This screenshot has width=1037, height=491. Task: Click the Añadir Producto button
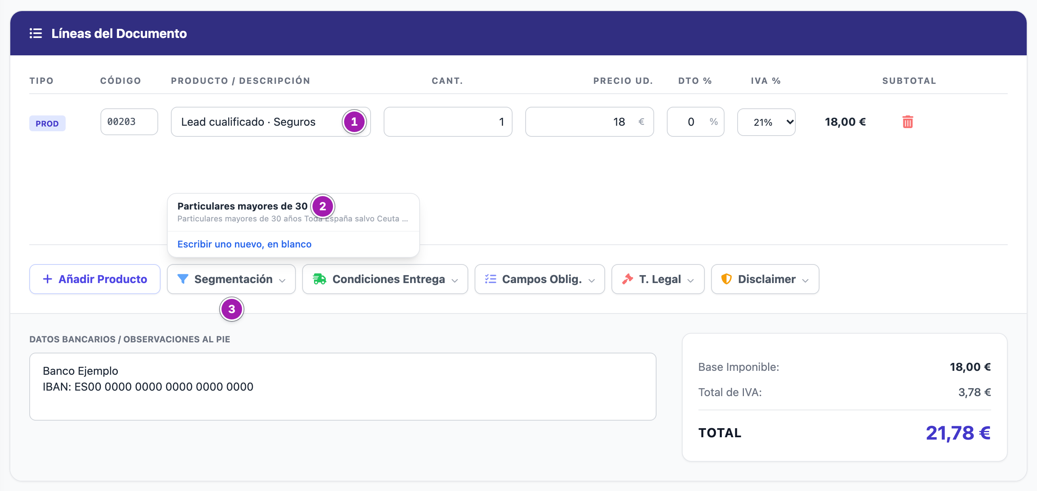tap(95, 279)
